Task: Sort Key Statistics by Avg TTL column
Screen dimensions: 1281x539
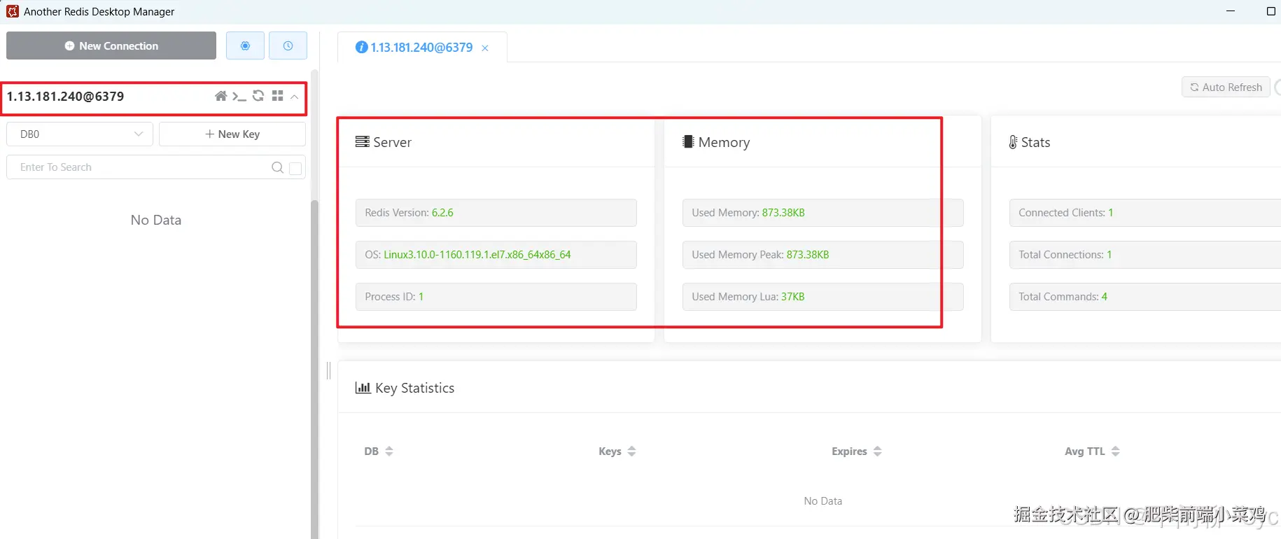Action: coord(1115,451)
